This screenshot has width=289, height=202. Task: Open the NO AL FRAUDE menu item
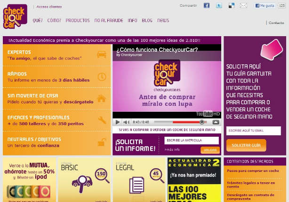[x=108, y=21]
